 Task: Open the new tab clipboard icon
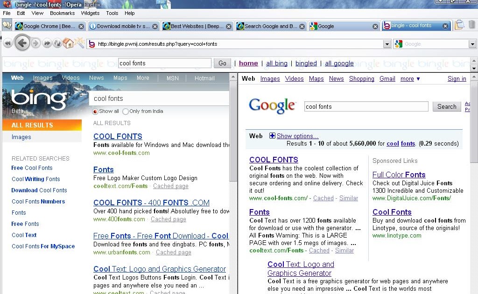(459, 25)
